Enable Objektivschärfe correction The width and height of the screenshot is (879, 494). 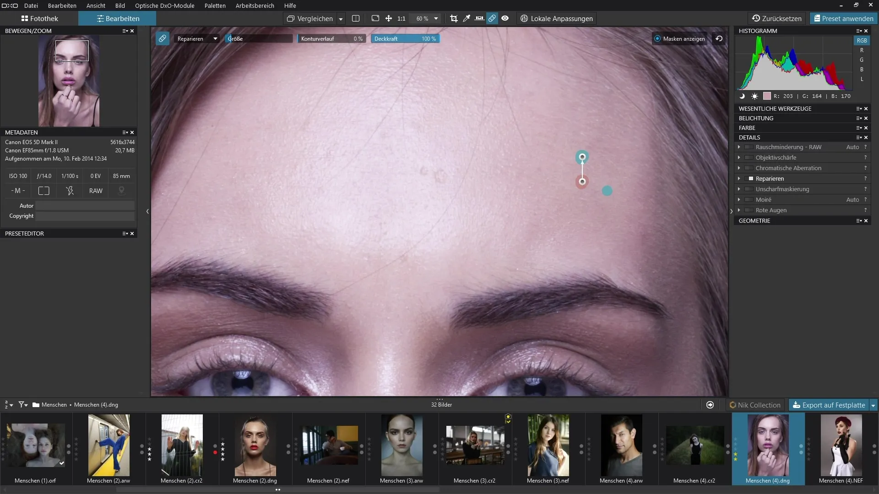click(749, 158)
